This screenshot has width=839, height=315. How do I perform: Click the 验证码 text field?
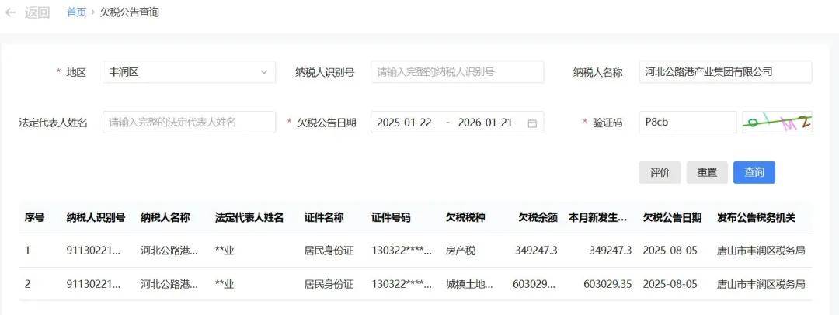687,123
